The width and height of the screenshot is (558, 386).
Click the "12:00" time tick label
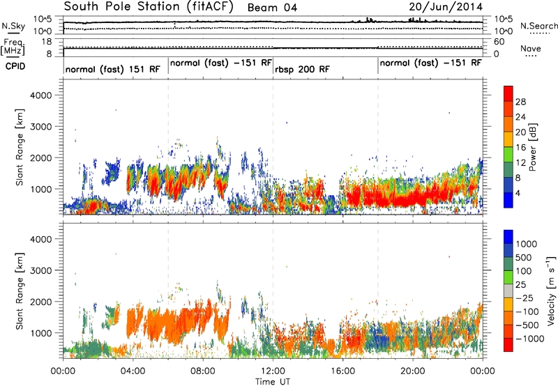(x=273, y=371)
